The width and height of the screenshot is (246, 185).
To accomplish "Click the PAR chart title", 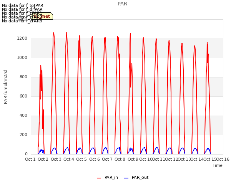I will coord(122,3).
